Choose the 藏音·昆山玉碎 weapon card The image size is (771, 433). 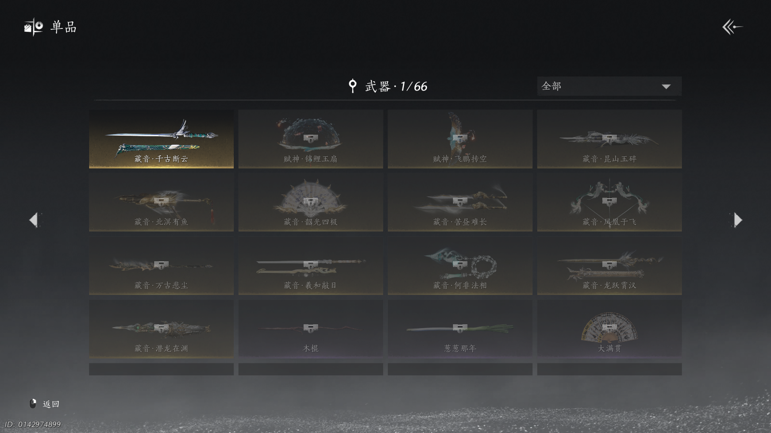point(610,139)
